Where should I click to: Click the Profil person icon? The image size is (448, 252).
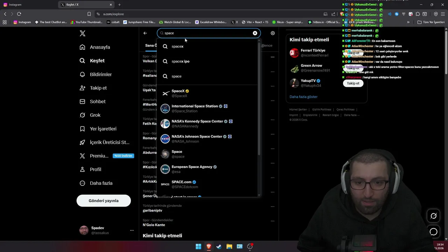[x=82, y=169]
